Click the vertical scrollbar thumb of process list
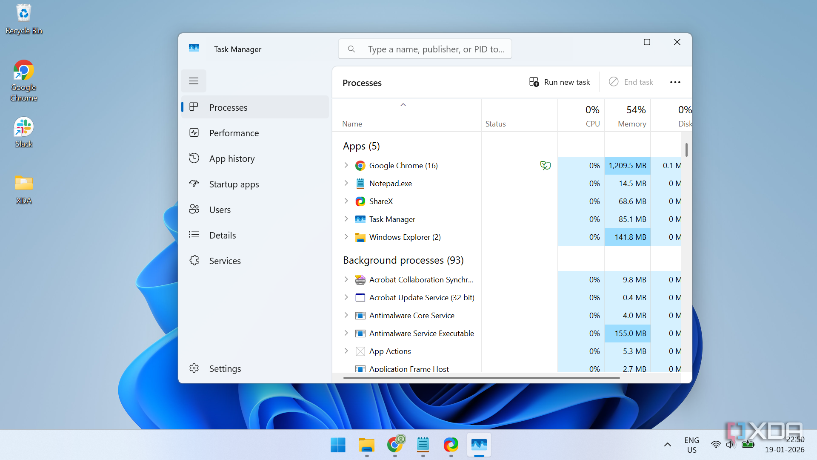The width and height of the screenshot is (817, 460). 686,149
